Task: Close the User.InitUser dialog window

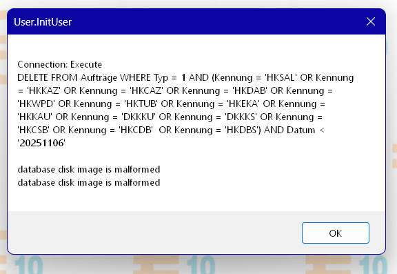Action: [370, 21]
